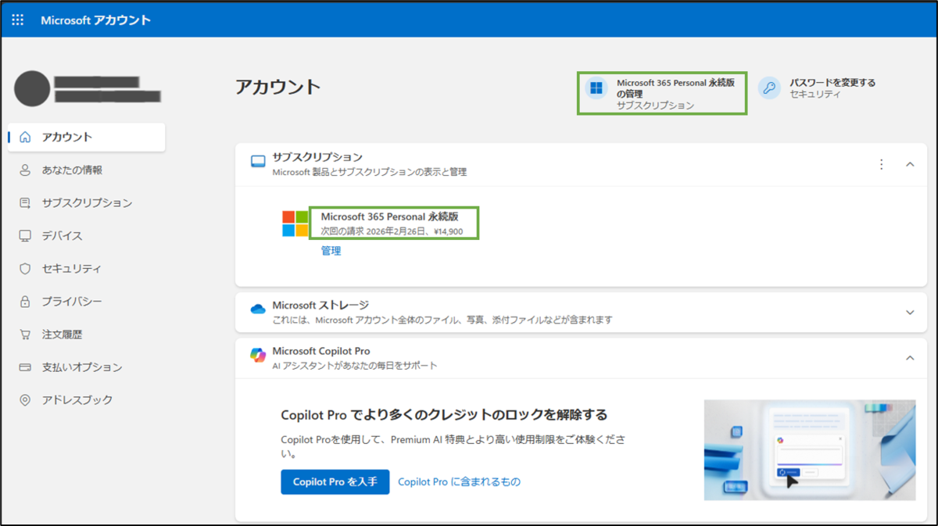
Task: Click the アカウント page title
Action: tap(278, 87)
